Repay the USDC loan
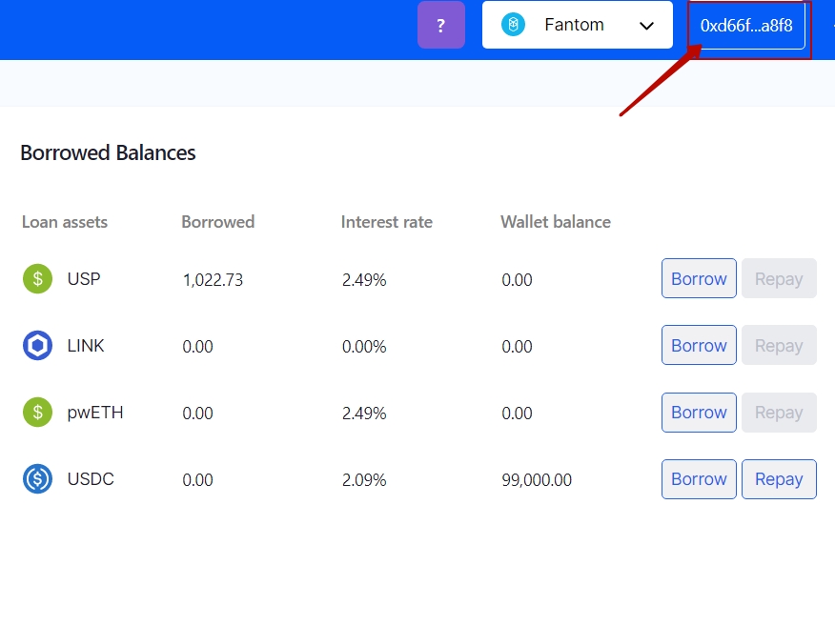Image resolution: width=835 pixels, height=626 pixels. coord(779,479)
